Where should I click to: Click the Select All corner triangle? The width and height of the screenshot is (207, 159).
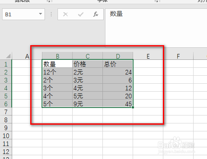(x=8, y=56)
